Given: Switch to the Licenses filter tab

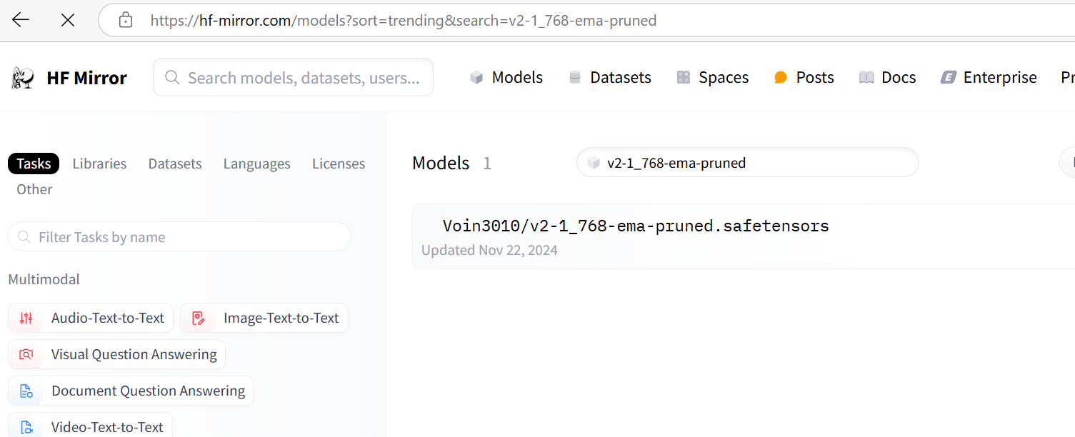Looking at the screenshot, I should click(339, 164).
